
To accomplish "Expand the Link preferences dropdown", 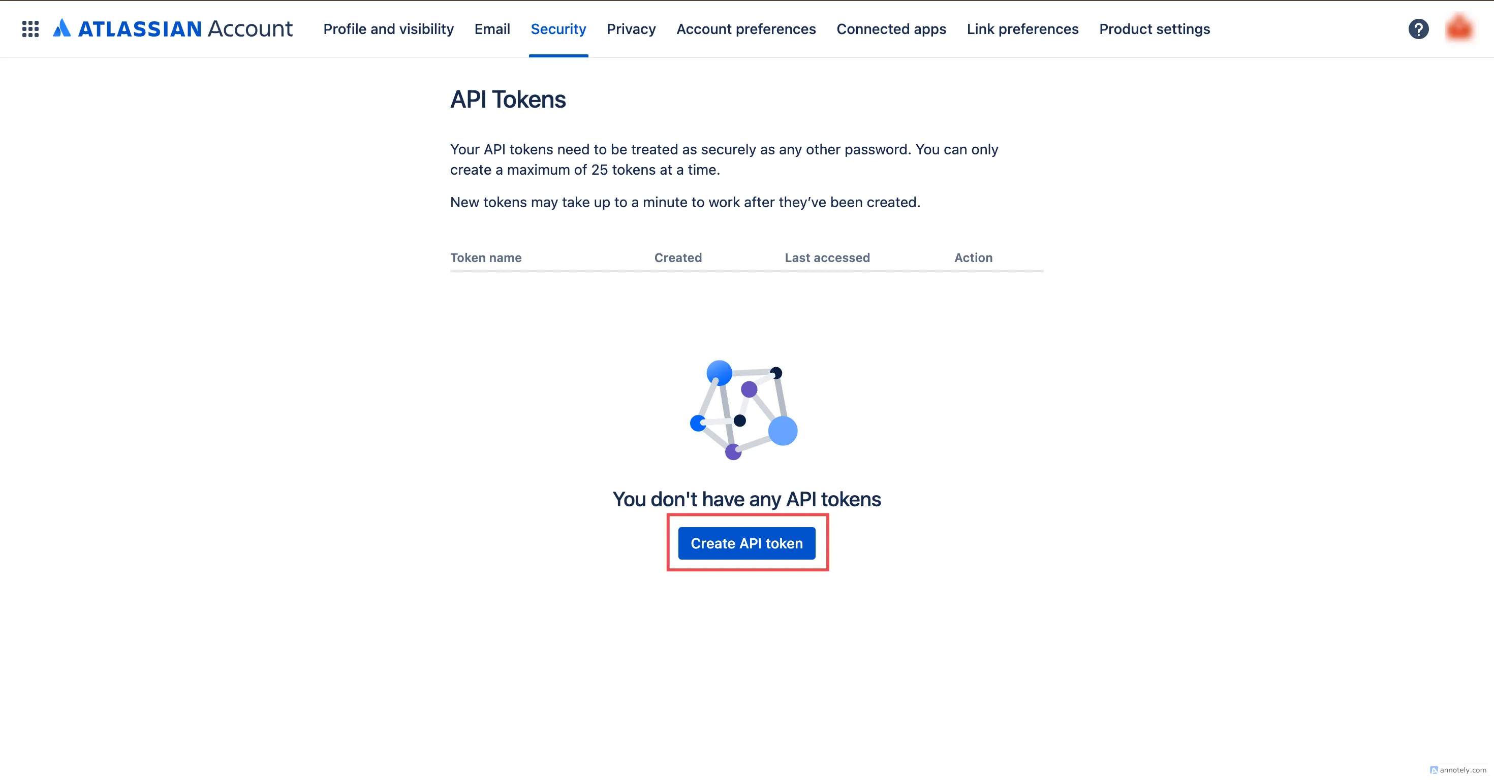I will (x=1022, y=28).
